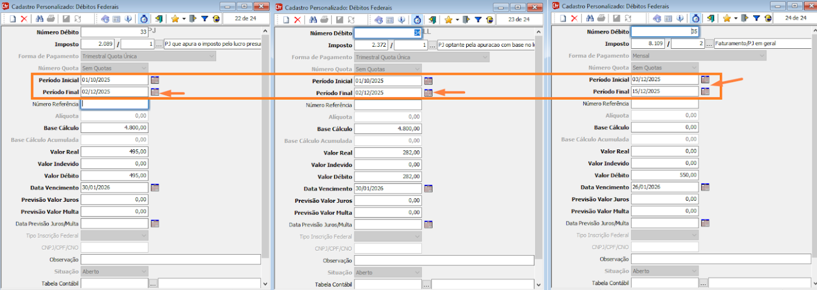Viewport: 817px width, 290px height.
Task: Click the red X delete icon in the debit 34 window
Action: 297,20
